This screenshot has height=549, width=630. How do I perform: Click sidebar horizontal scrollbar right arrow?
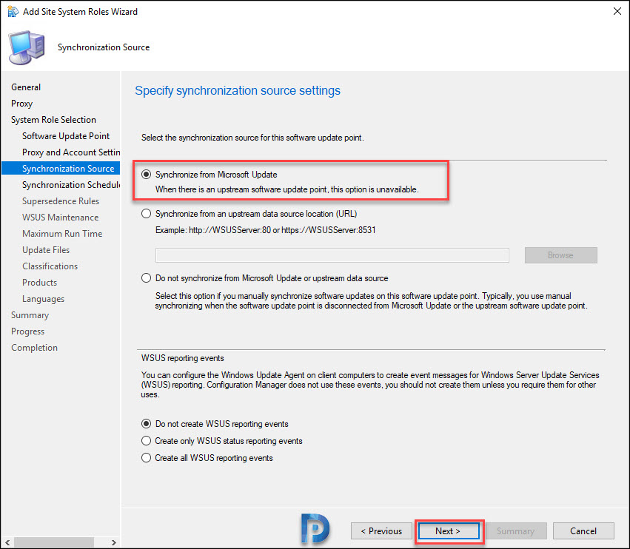[x=114, y=542]
